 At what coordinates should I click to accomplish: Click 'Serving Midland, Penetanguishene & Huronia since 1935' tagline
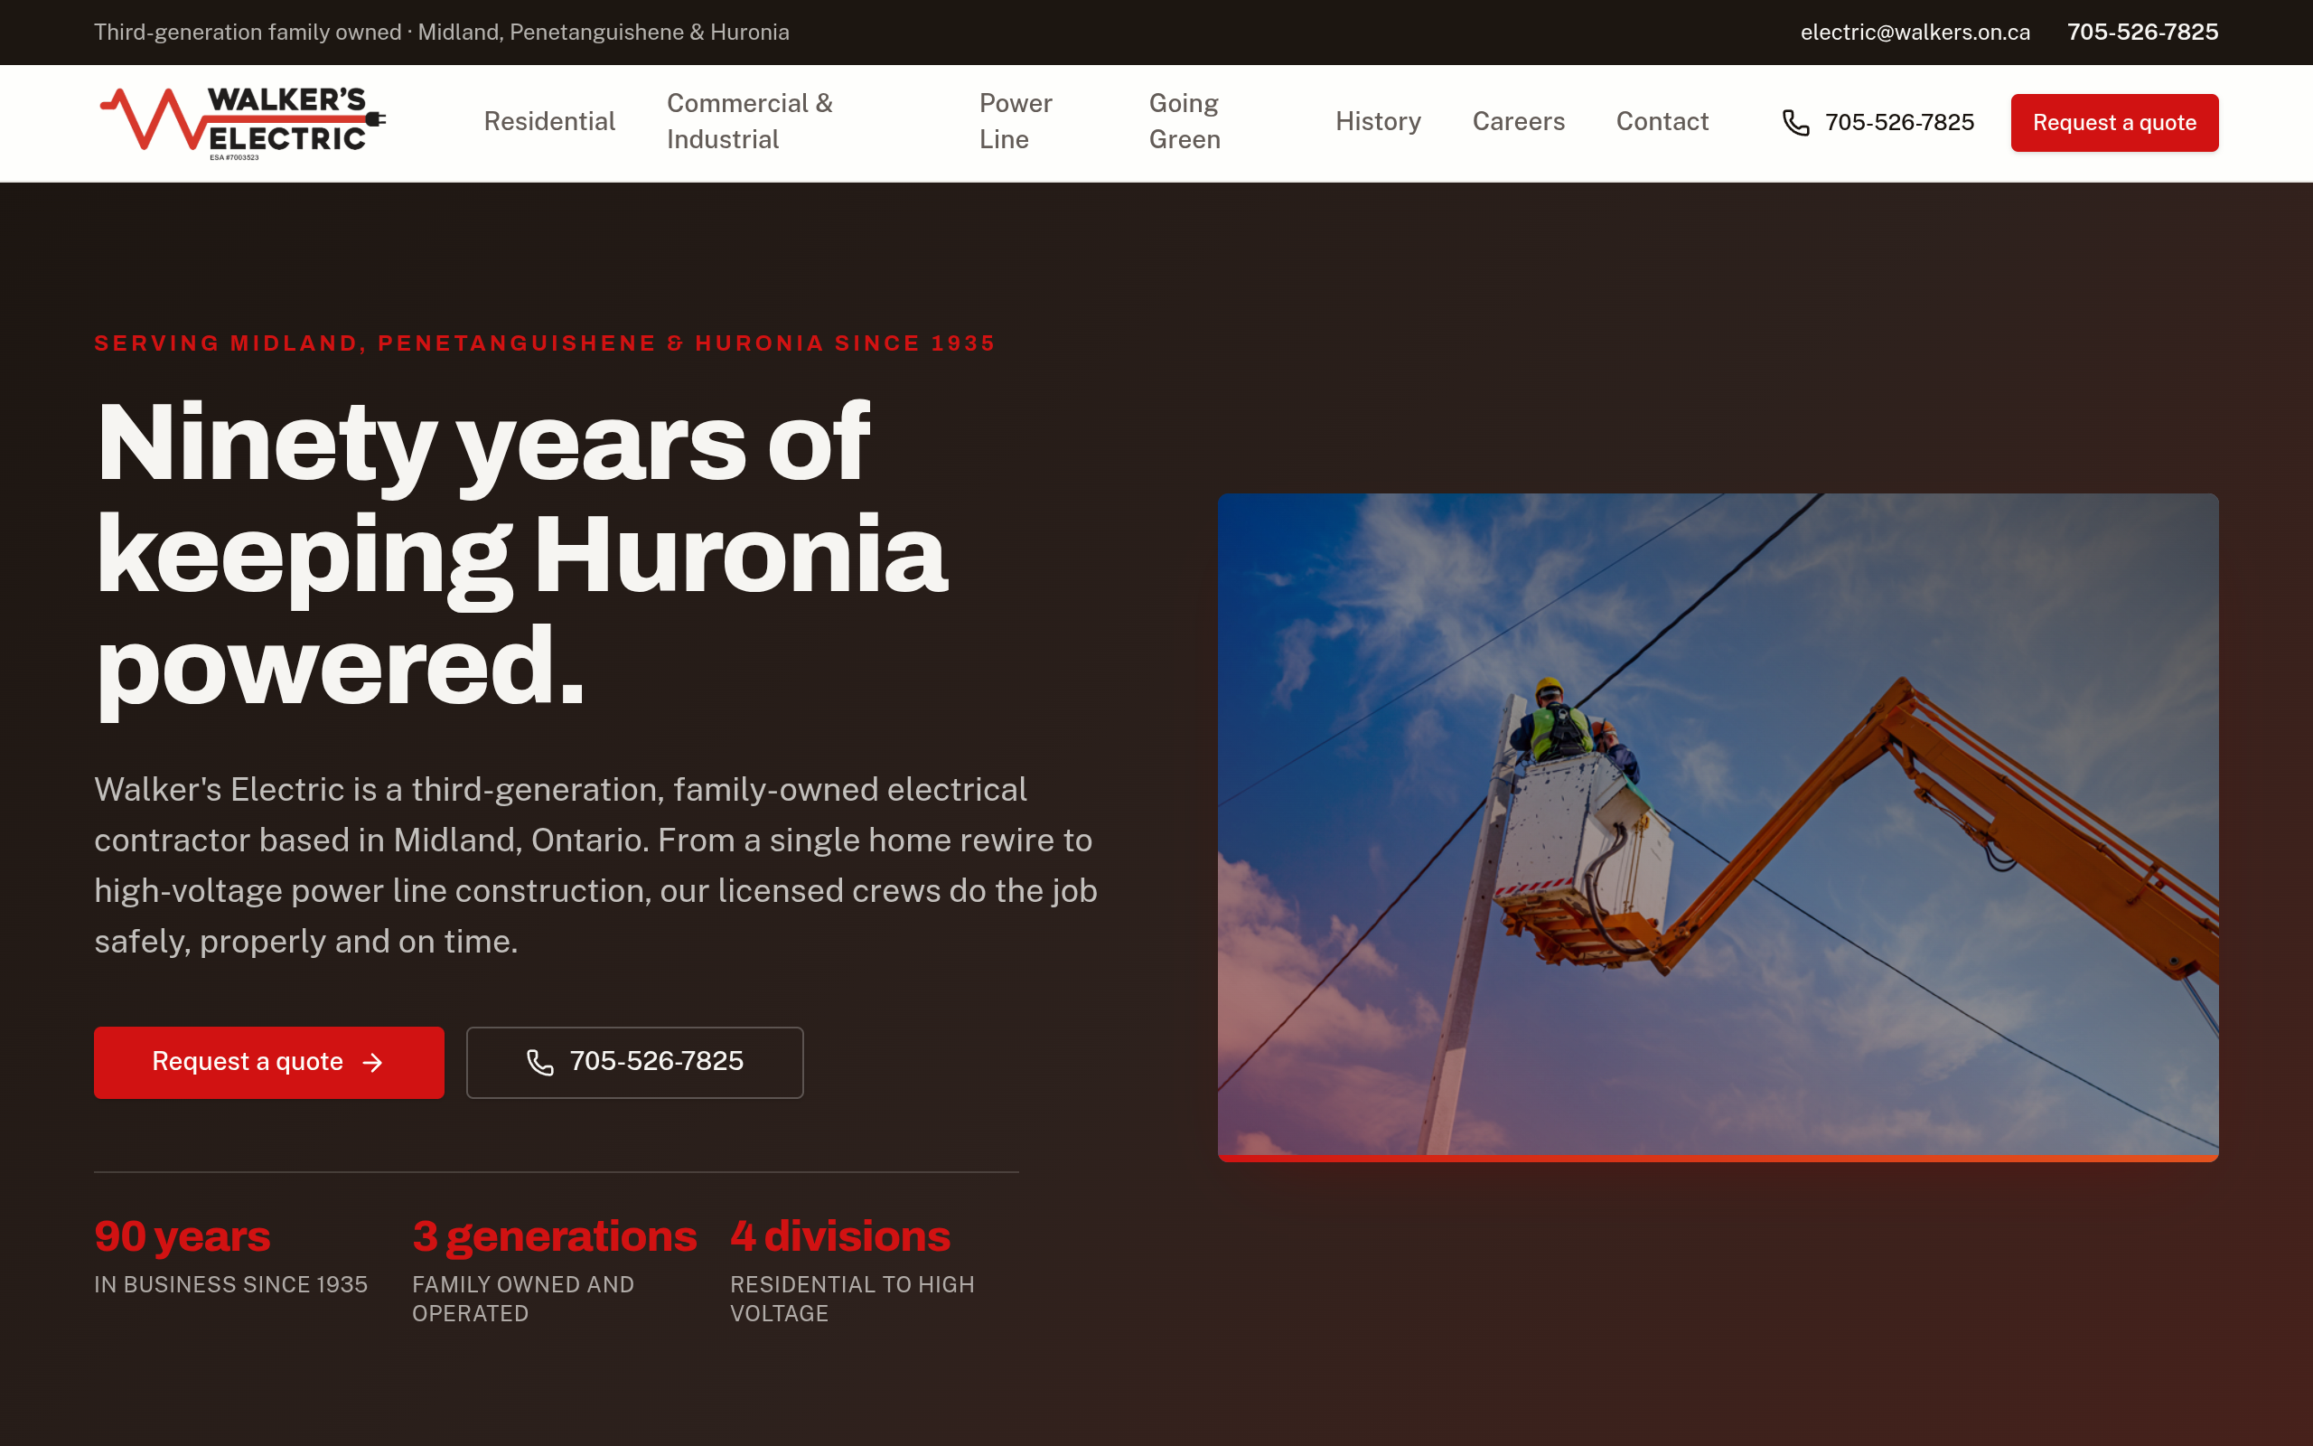pos(545,343)
